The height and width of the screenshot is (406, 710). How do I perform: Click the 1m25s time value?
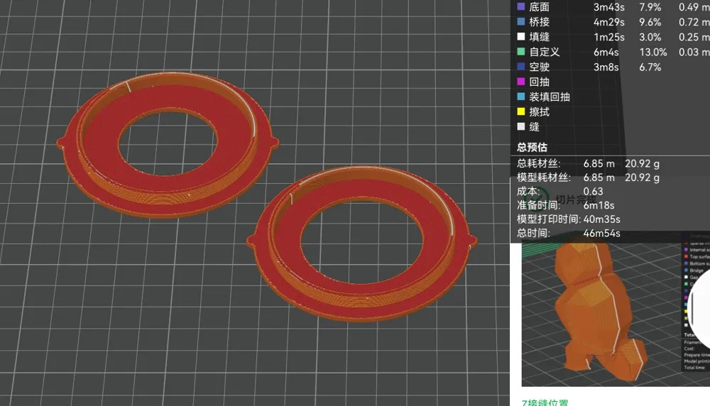click(609, 37)
